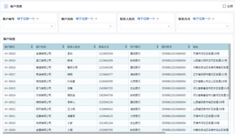Click contact name 李白
The height and width of the screenshot is (134, 235).
point(70,54)
